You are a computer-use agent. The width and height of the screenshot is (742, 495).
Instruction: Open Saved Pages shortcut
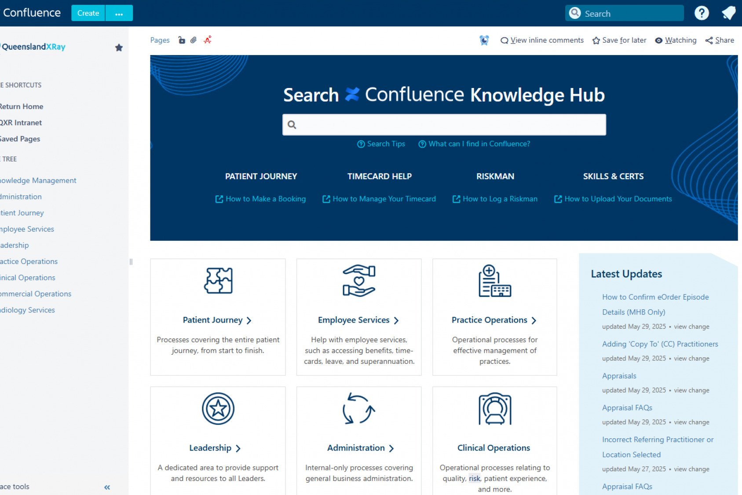(x=20, y=139)
